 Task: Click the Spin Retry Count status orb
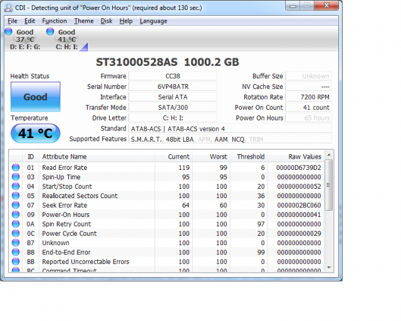16,224
